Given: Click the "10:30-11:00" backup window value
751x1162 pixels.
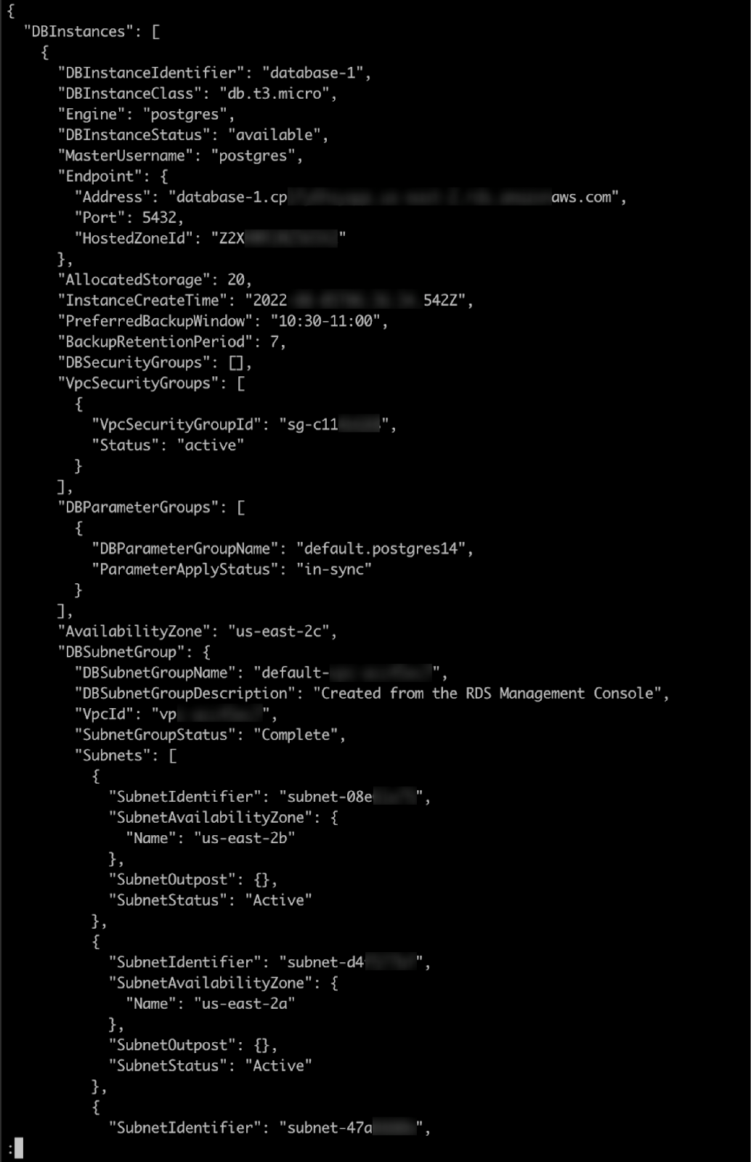Looking at the screenshot, I should 325,321.
